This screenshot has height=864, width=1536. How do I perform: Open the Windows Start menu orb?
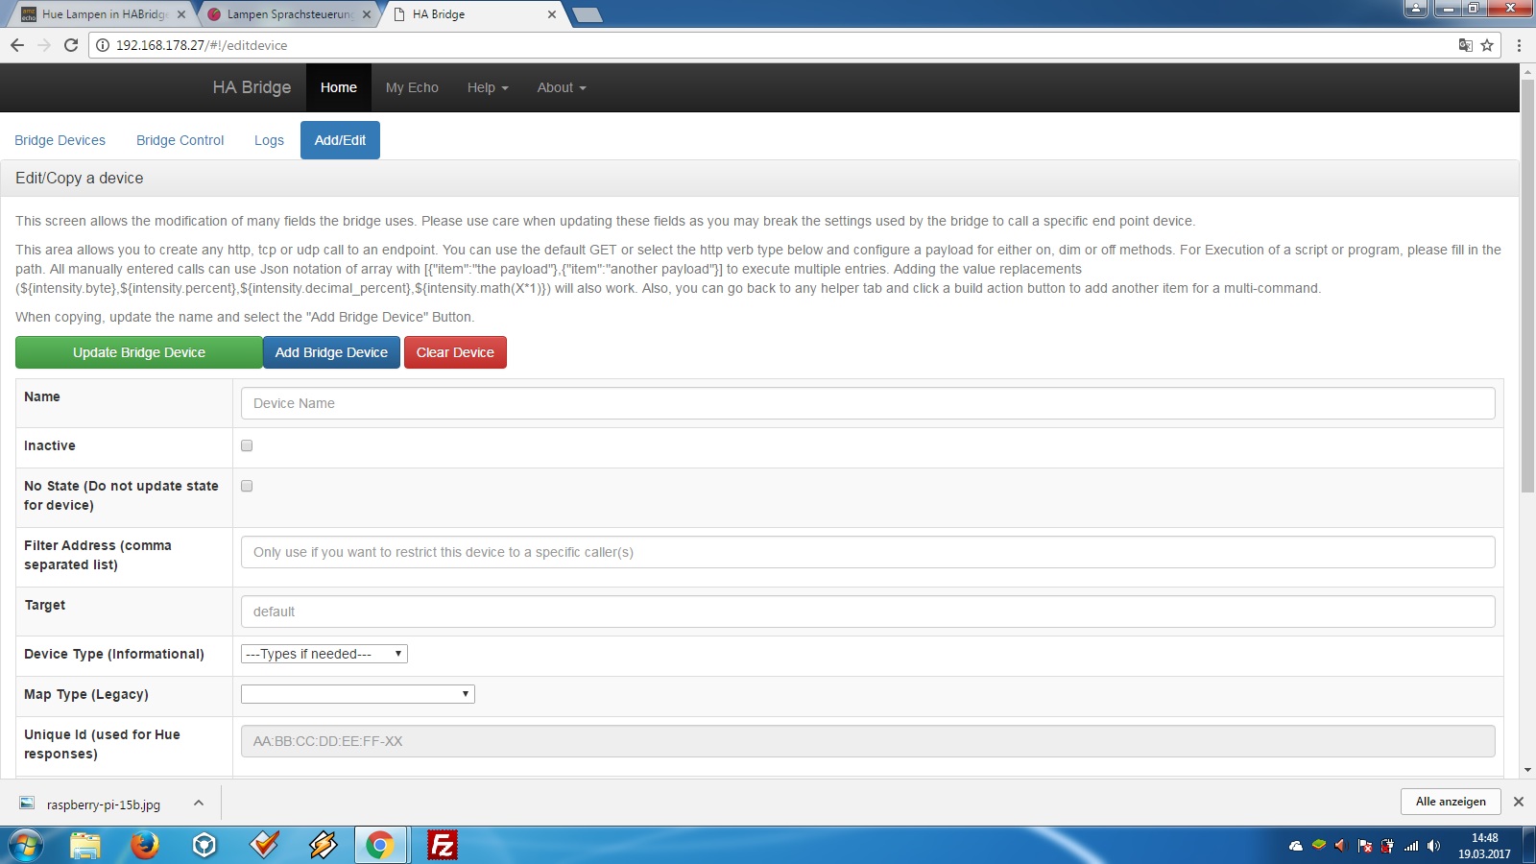pos(26,845)
